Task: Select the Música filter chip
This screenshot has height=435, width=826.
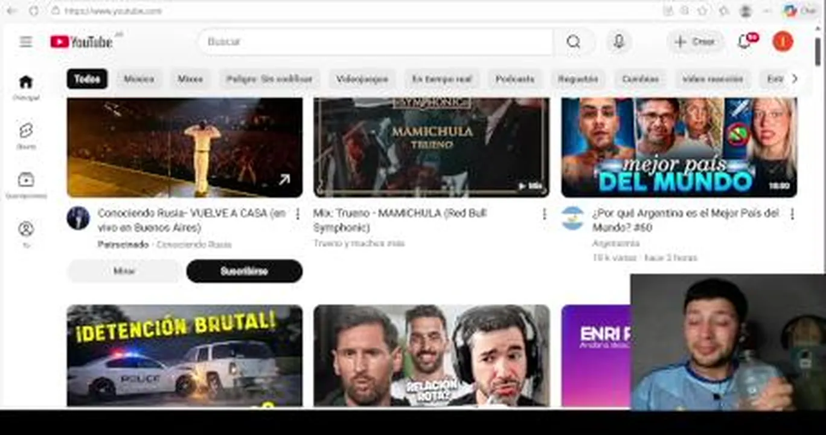Action: tap(139, 79)
